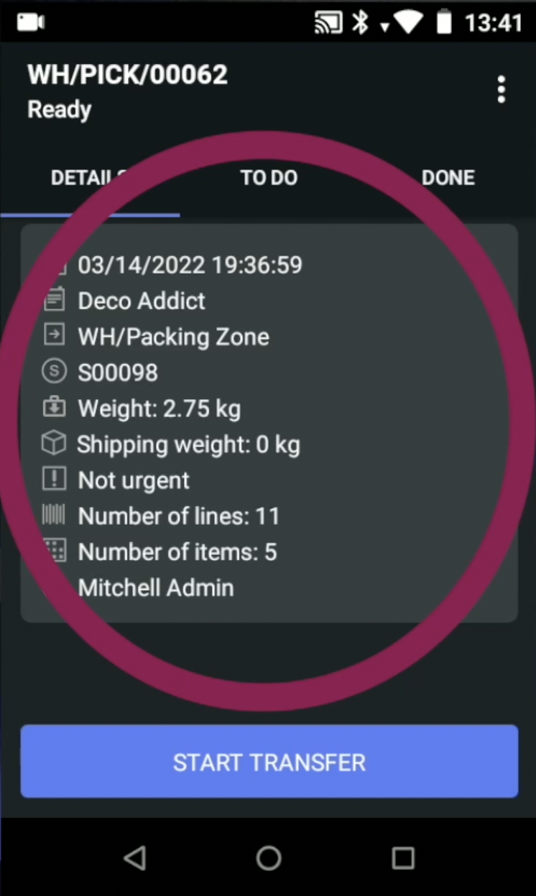The height and width of the screenshot is (896, 536).
Task: Tap the barcode icon beside Number of lines
Action: point(54,515)
